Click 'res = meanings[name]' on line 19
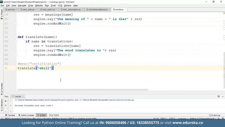The height and width of the screenshot is (127, 225). click(x=53, y=15)
